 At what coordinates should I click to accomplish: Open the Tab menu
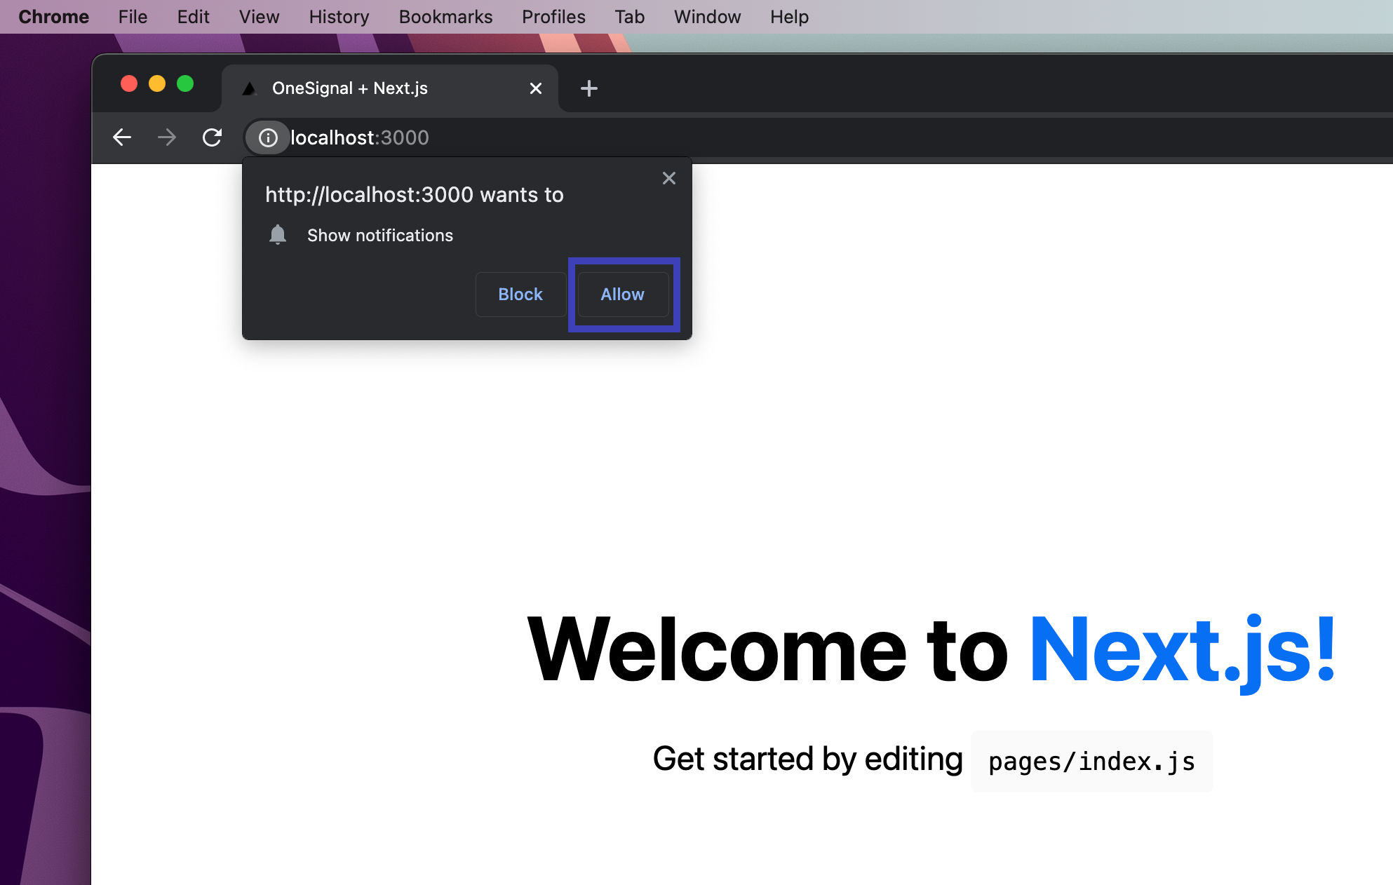tap(630, 17)
